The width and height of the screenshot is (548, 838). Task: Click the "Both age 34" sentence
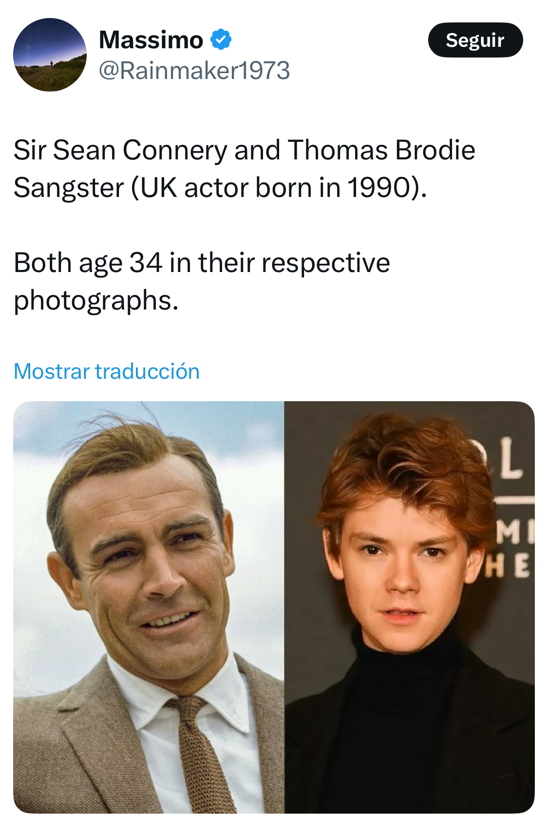(88, 263)
